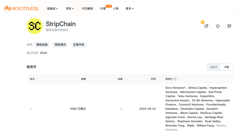Screen dimensions: 237x139
Task: Open the Dewhales Capital investor link
Action: [x=192, y=109]
